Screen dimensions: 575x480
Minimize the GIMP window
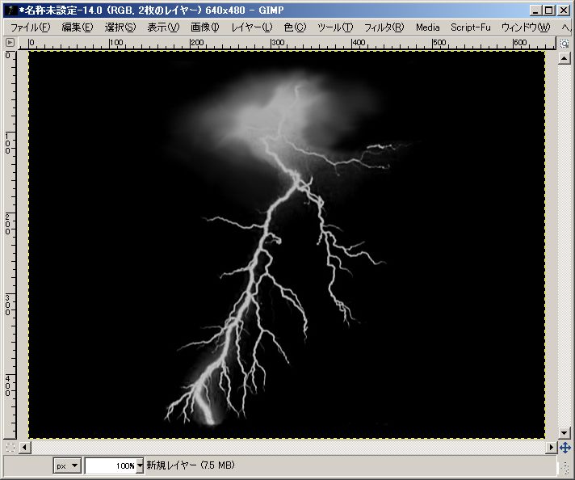535,11
